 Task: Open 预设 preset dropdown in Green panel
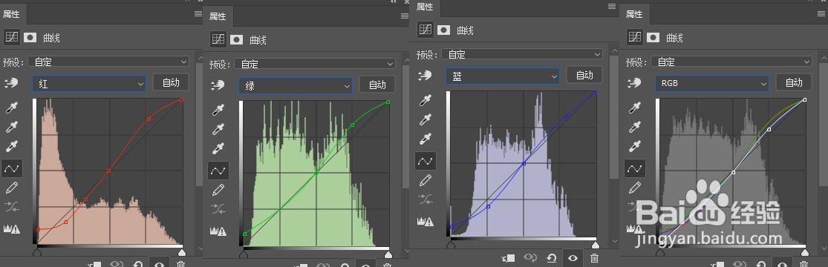(x=315, y=64)
